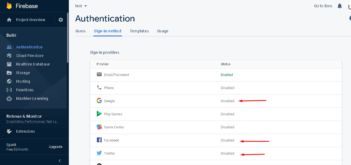The width and height of the screenshot is (351, 165).
Task: Open Functions from sidebar
Action: pyautogui.click(x=25, y=90)
